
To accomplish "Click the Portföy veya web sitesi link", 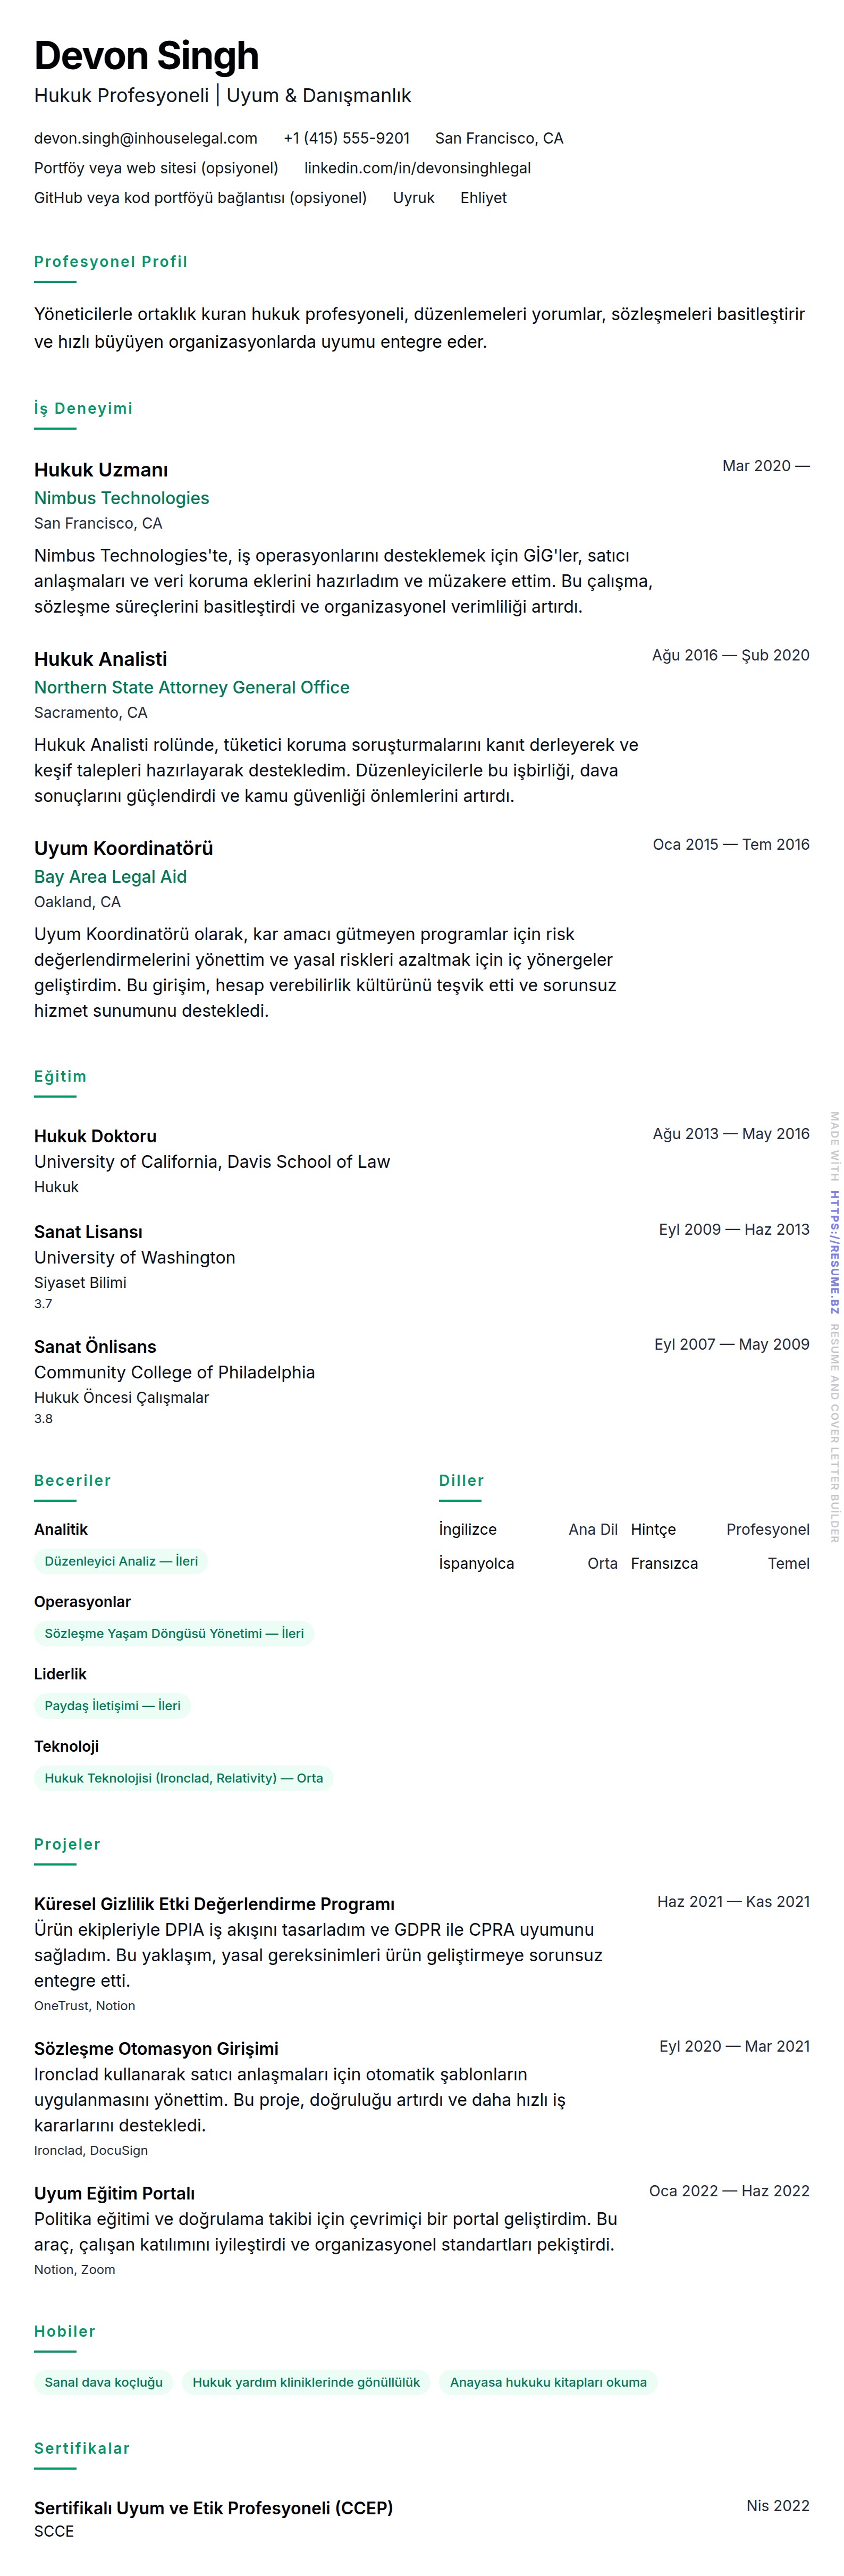I will [156, 168].
